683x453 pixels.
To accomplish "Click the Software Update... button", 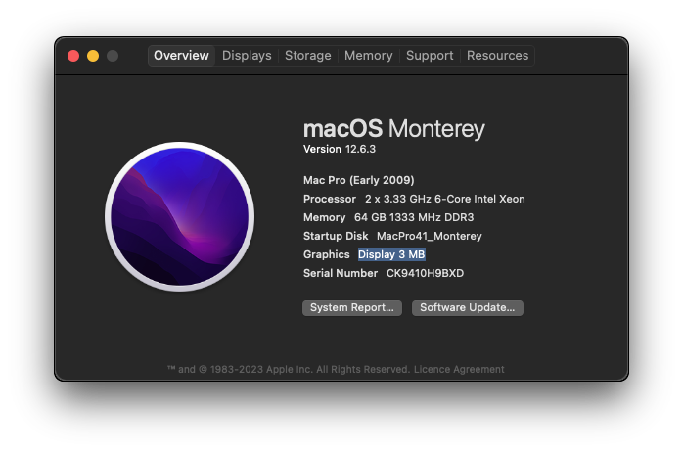I will [x=468, y=308].
